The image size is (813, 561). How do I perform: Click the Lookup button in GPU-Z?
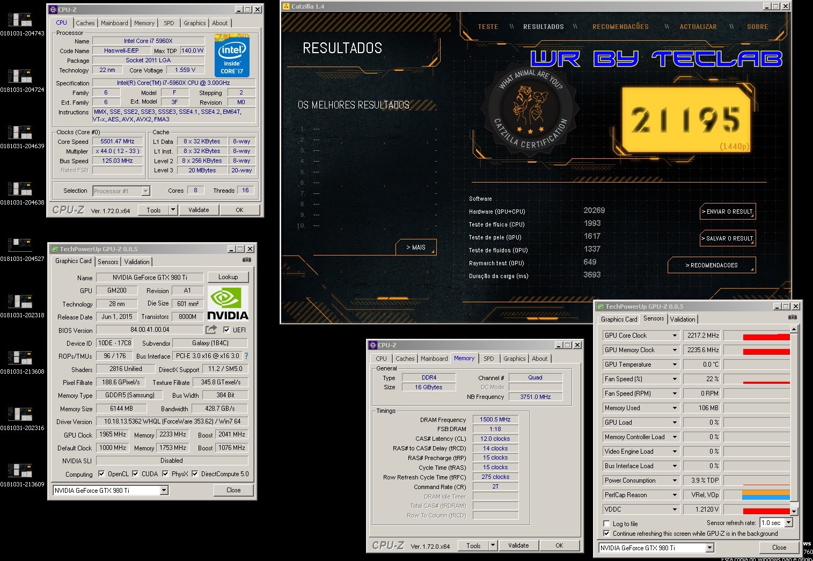[228, 277]
